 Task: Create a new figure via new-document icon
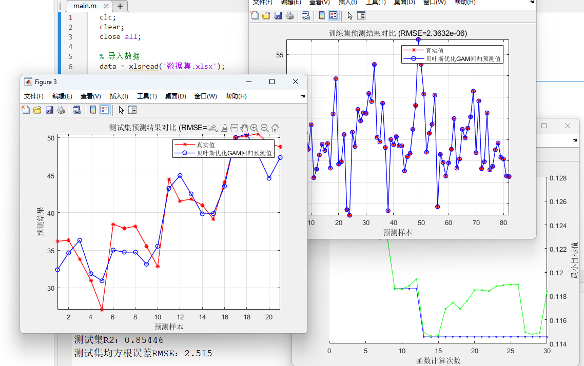tap(26, 110)
